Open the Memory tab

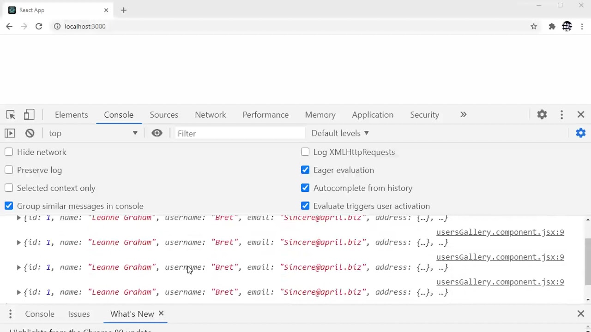[320, 115]
